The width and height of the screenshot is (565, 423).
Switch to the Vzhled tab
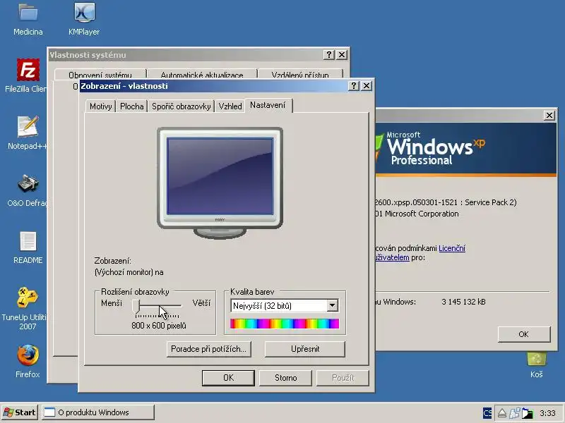point(230,106)
